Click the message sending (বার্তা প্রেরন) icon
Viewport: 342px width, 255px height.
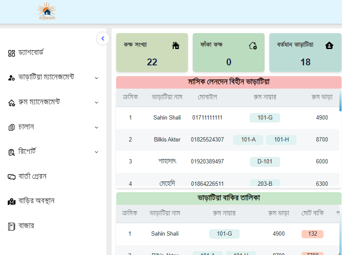[12, 177]
